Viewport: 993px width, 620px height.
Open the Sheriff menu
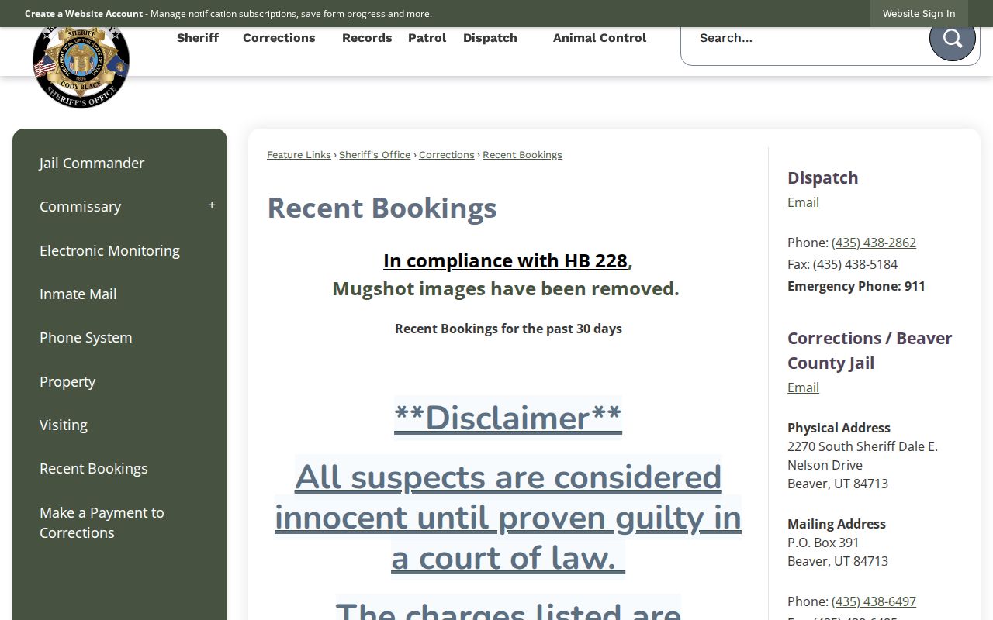click(x=198, y=38)
